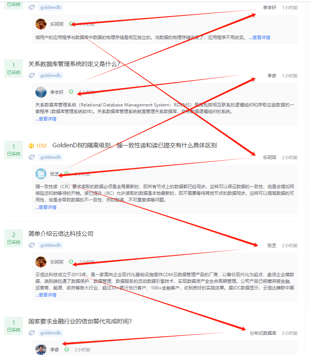Expand 查看详情 under the RDBMS answer

(46, 119)
